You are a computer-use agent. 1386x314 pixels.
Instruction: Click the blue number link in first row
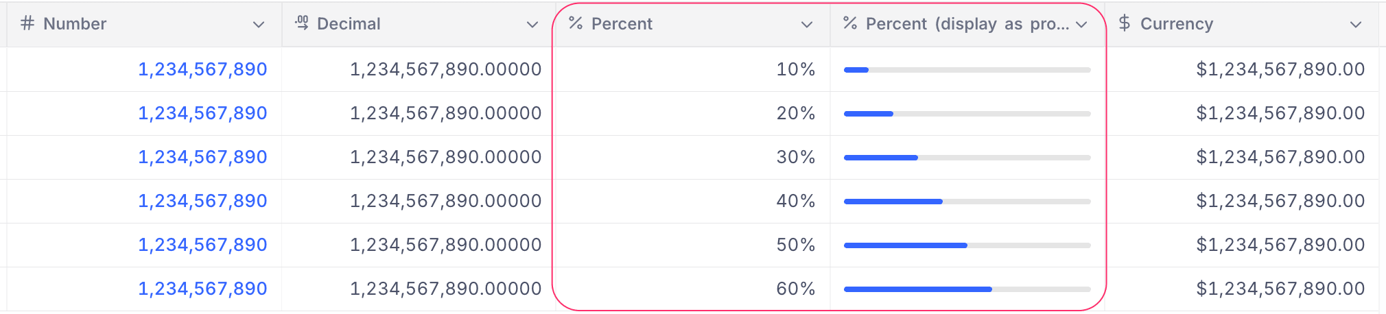coord(202,69)
